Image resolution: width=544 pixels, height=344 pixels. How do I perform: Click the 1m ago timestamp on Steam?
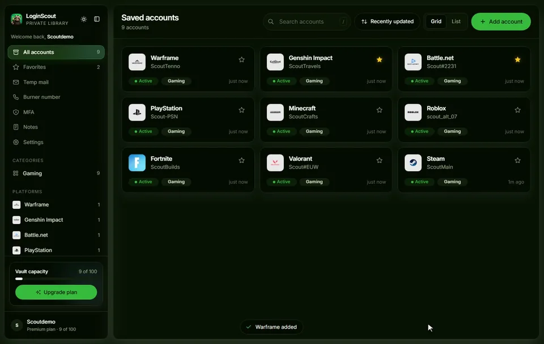pos(516,182)
